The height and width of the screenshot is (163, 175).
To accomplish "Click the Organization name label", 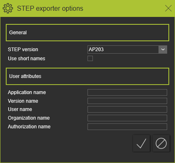I will [29, 118].
